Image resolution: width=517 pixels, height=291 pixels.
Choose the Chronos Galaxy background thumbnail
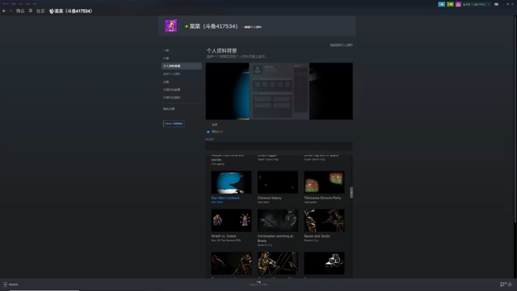pos(278,182)
